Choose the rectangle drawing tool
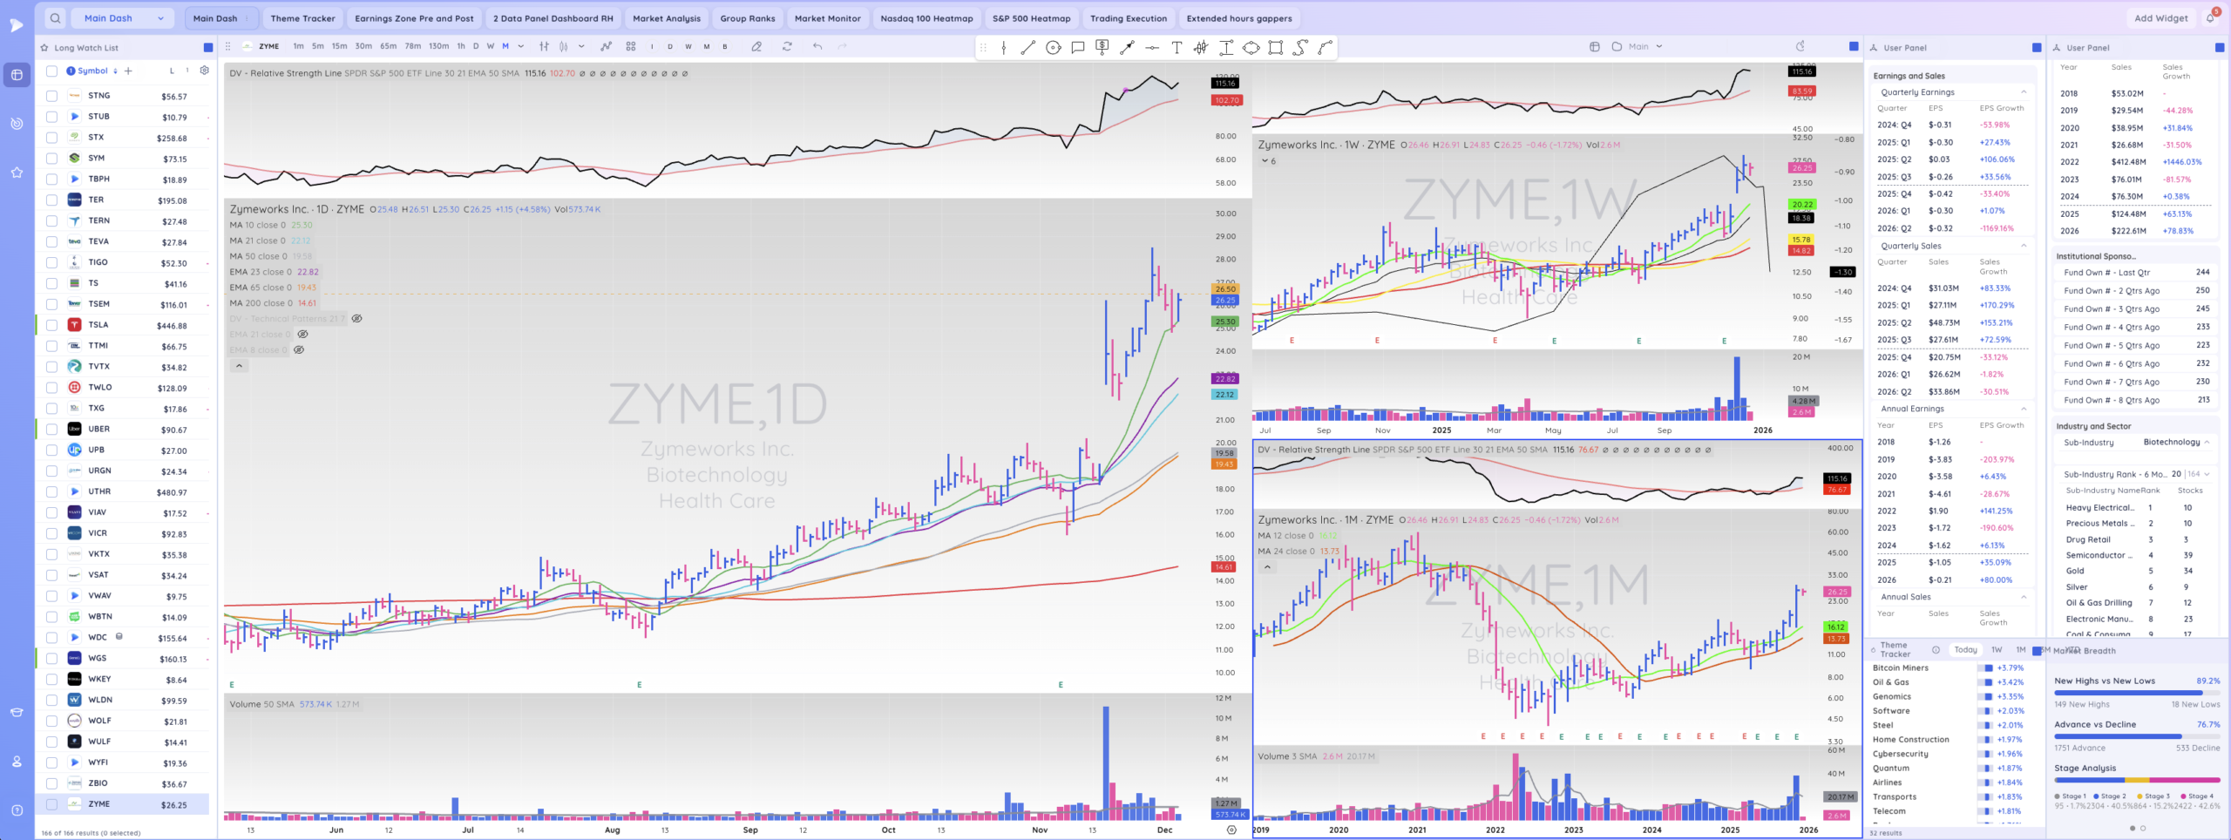The image size is (2231, 840). click(x=1276, y=48)
